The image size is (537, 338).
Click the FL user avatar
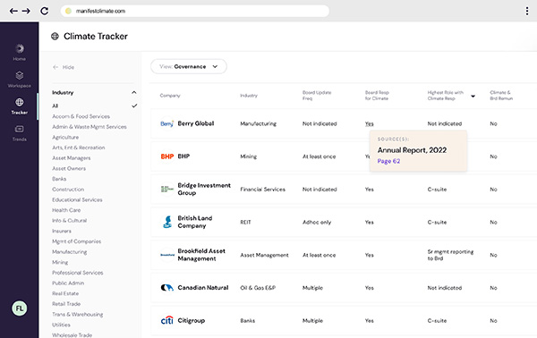point(20,308)
